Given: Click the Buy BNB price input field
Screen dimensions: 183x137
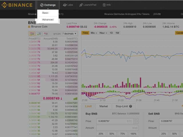Looking at the screenshot, I should tap(115, 121).
